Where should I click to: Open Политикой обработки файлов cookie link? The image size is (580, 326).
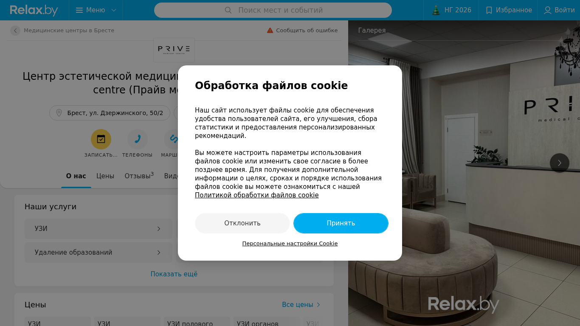click(x=257, y=195)
